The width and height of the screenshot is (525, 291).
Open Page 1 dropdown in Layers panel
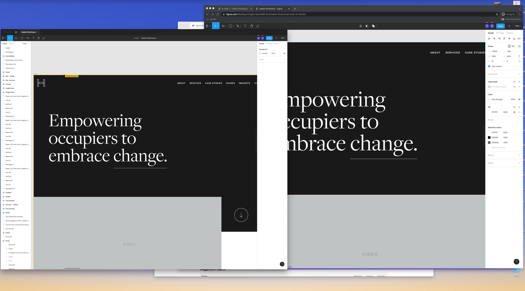[x=25, y=44]
